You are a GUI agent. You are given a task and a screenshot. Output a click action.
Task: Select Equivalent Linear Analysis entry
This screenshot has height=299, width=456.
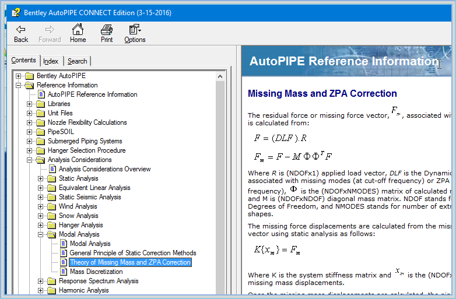click(94, 188)
